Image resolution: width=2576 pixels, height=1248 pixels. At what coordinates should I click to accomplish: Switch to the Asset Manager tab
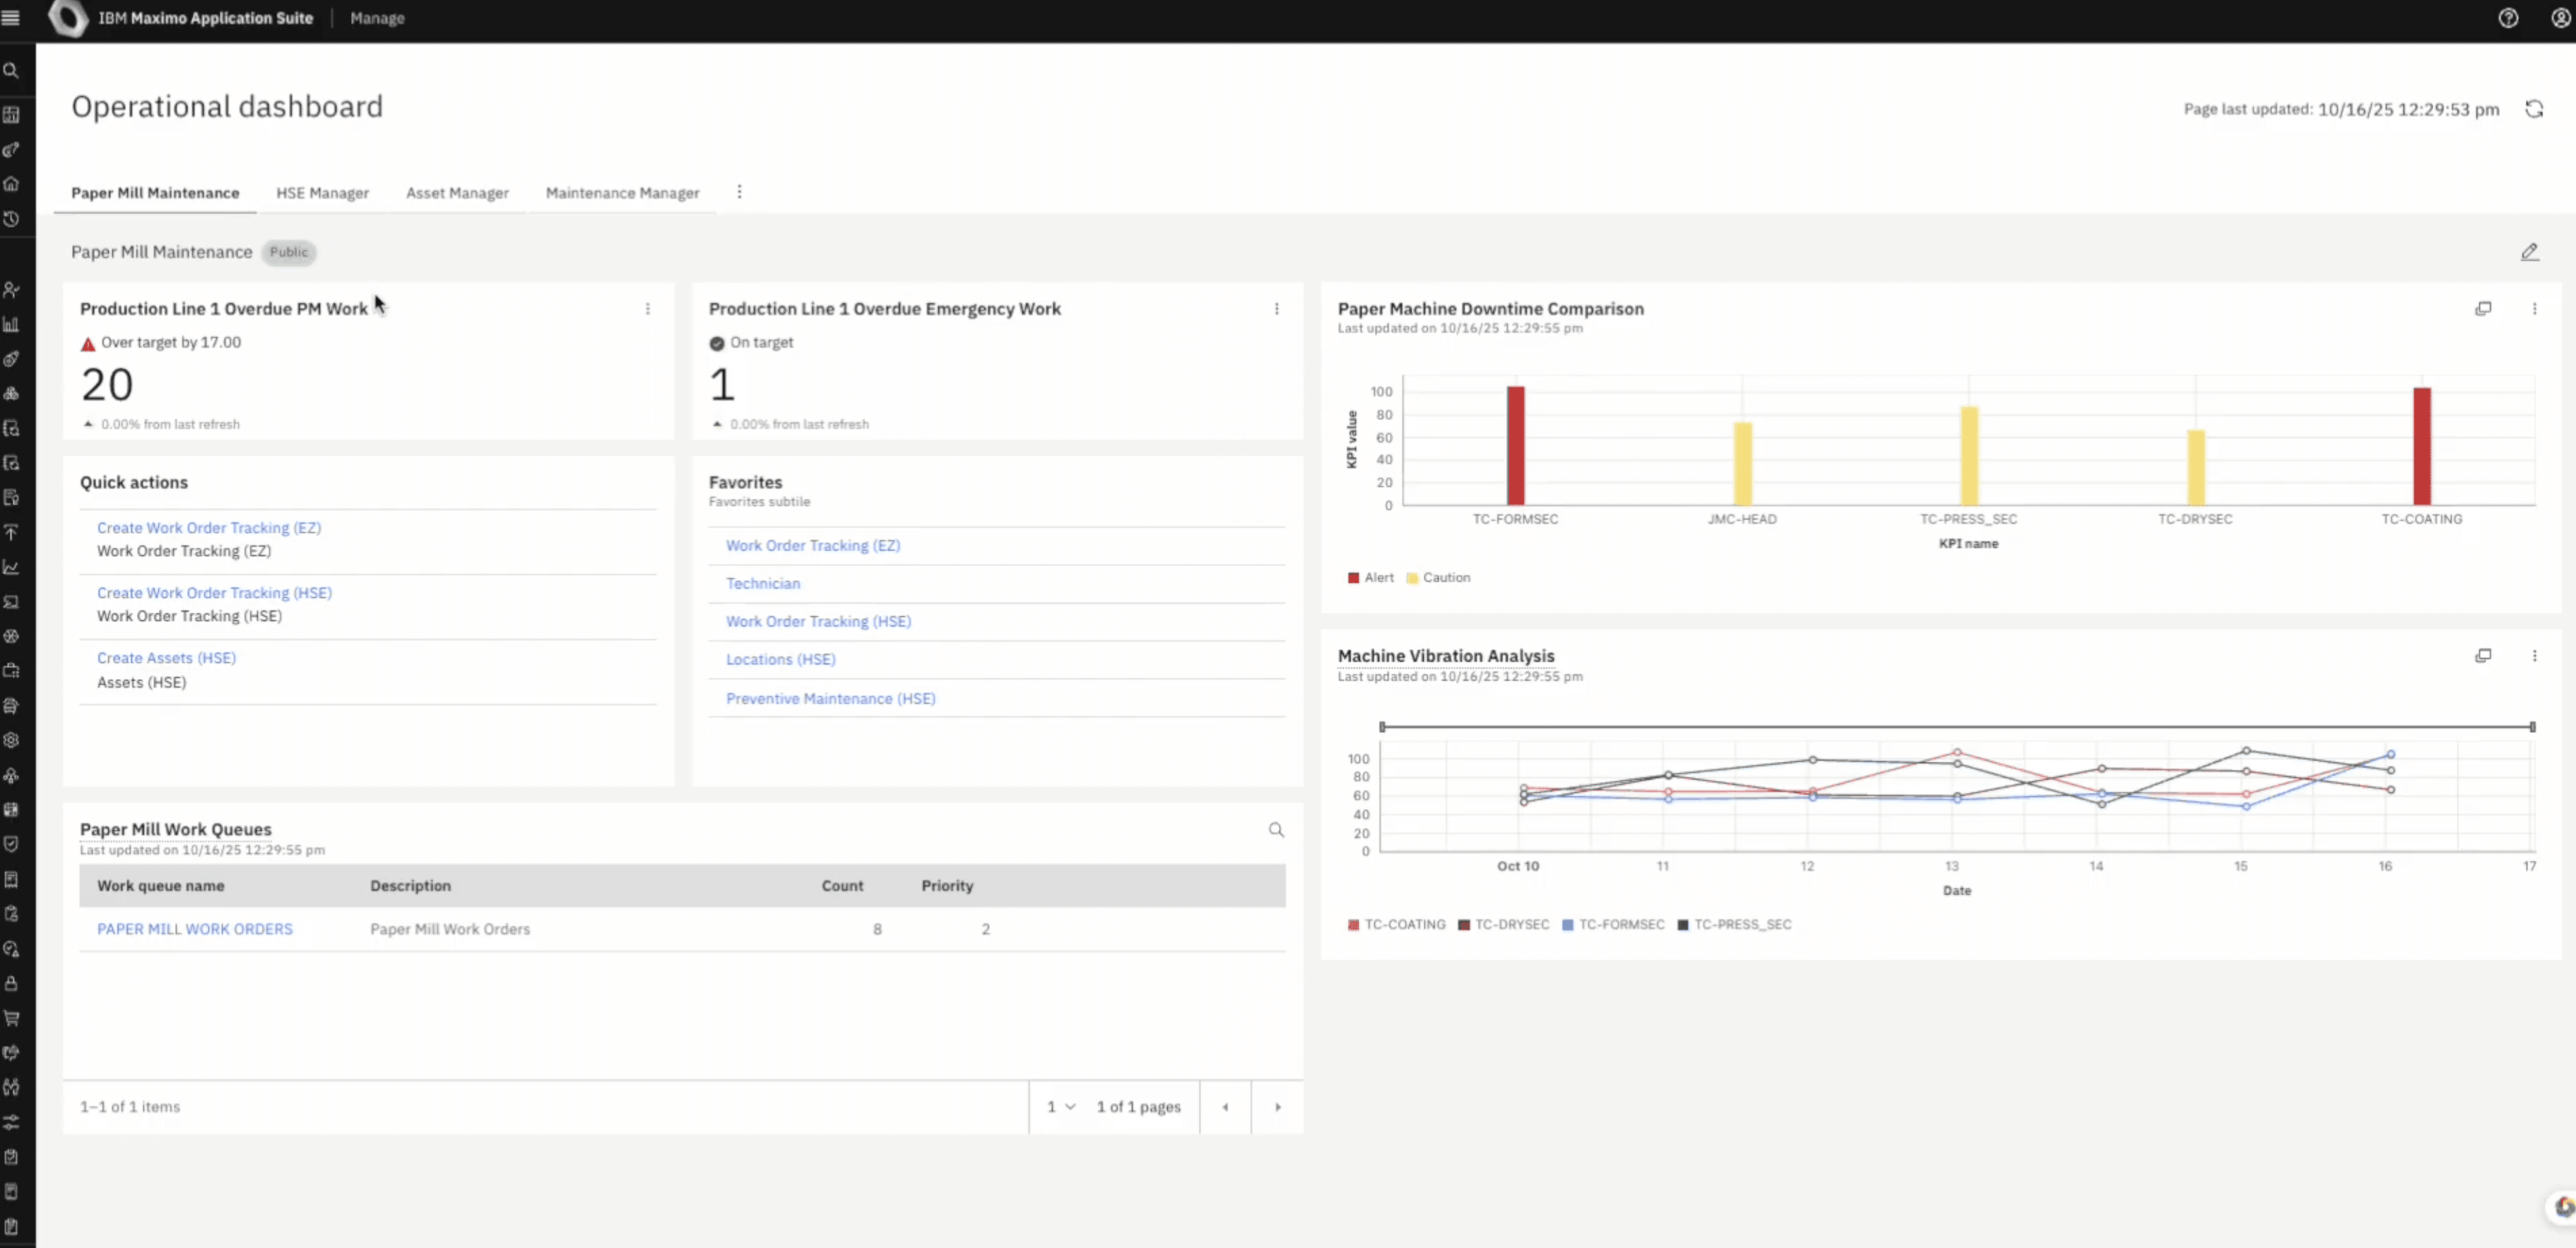pyautogui.click(x=457, y=193)
